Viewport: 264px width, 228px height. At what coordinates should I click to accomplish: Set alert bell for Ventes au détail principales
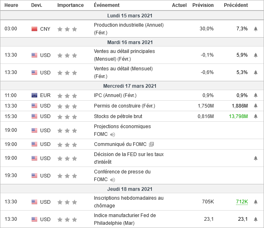[x=255, y=55]
